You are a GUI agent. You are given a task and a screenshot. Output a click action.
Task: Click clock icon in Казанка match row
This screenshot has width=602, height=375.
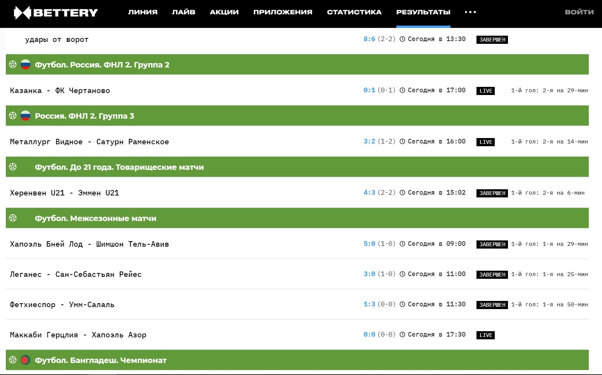coord(403,90)
